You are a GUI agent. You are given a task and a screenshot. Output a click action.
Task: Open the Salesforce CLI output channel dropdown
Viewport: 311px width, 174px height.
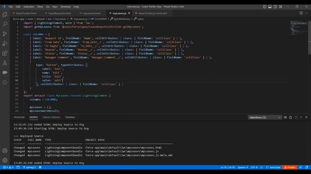tap(265, 117)
